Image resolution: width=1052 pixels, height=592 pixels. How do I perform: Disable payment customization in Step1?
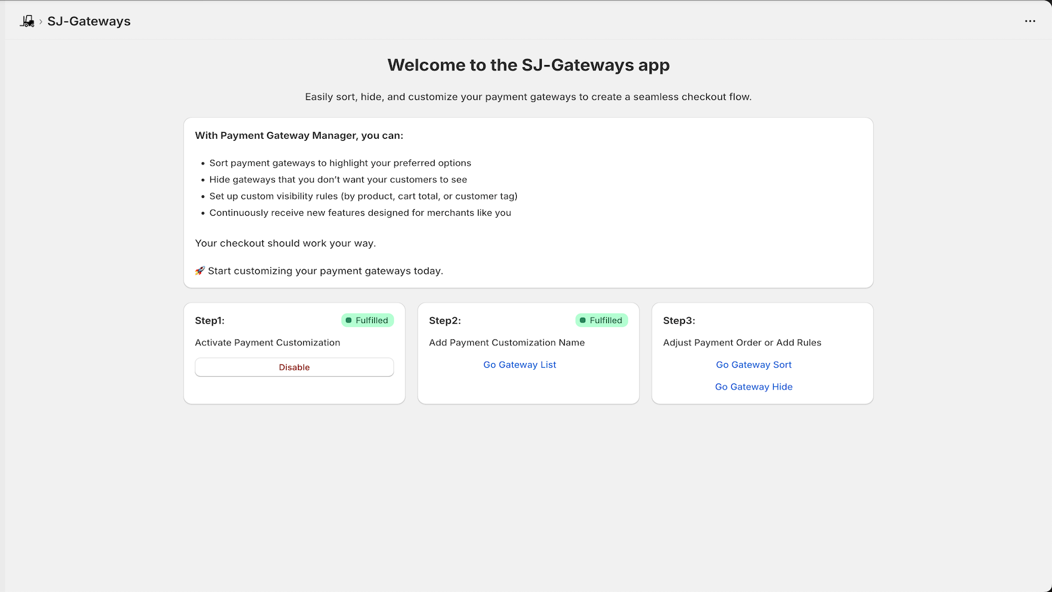[x=294, y=367]
